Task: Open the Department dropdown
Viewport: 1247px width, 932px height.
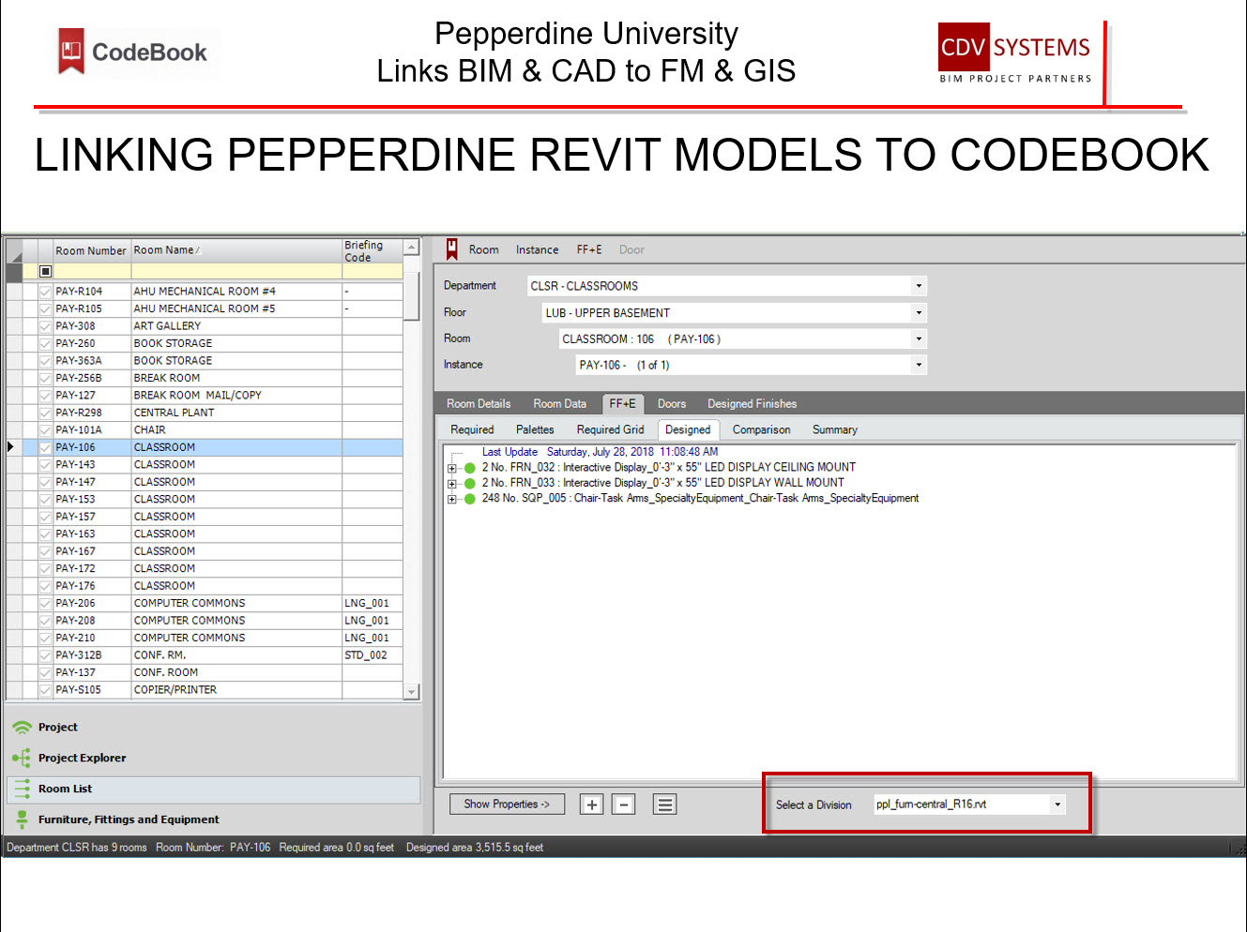Action: [x=919, y=286]
